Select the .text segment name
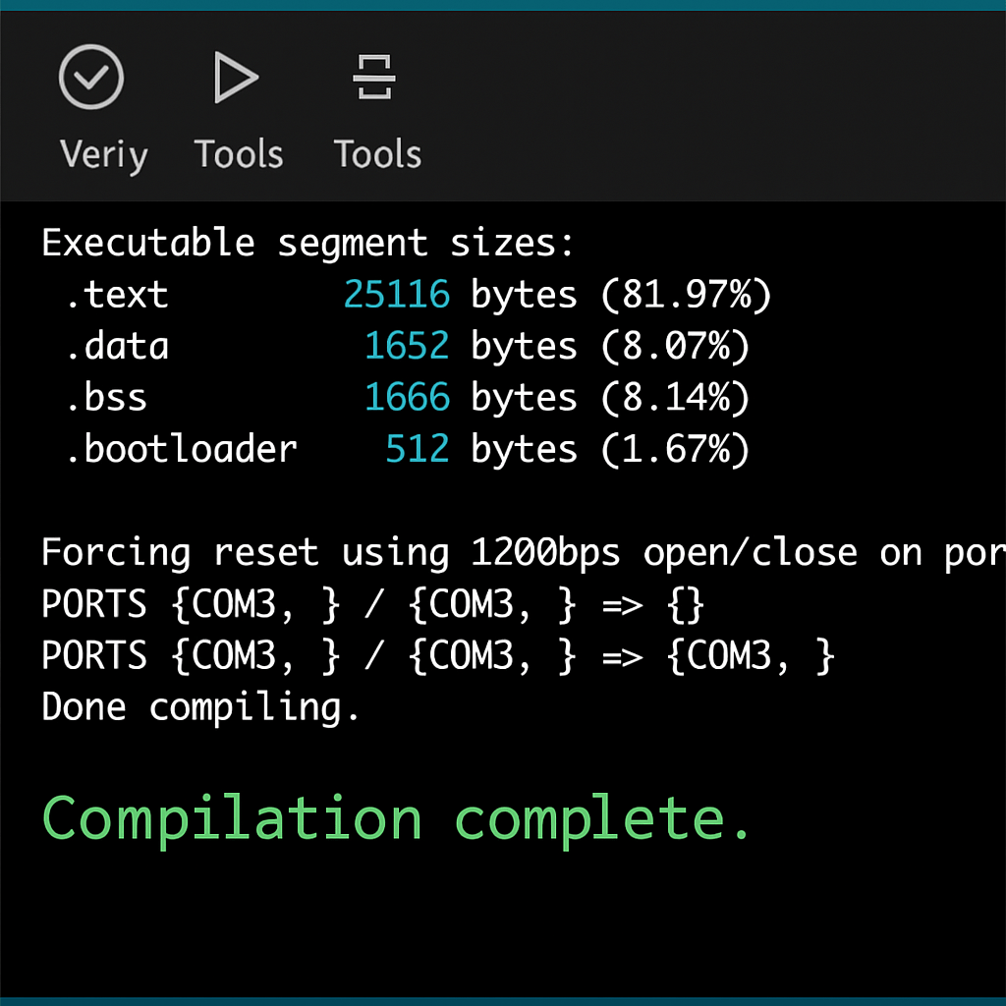 pyautogui.click(x=117, y=295)
